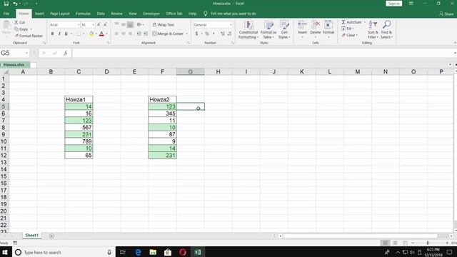This screenshot has width=457, height=257.
Task: Click the Insert Function fx icon
Action: pos(66,53)
